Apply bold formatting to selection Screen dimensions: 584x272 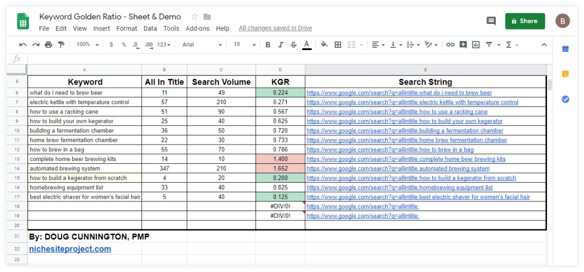pyautogui.click(x=267, y=44)
